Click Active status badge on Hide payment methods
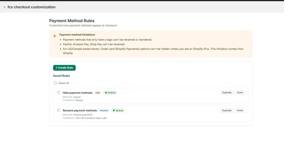 point(110,93)
